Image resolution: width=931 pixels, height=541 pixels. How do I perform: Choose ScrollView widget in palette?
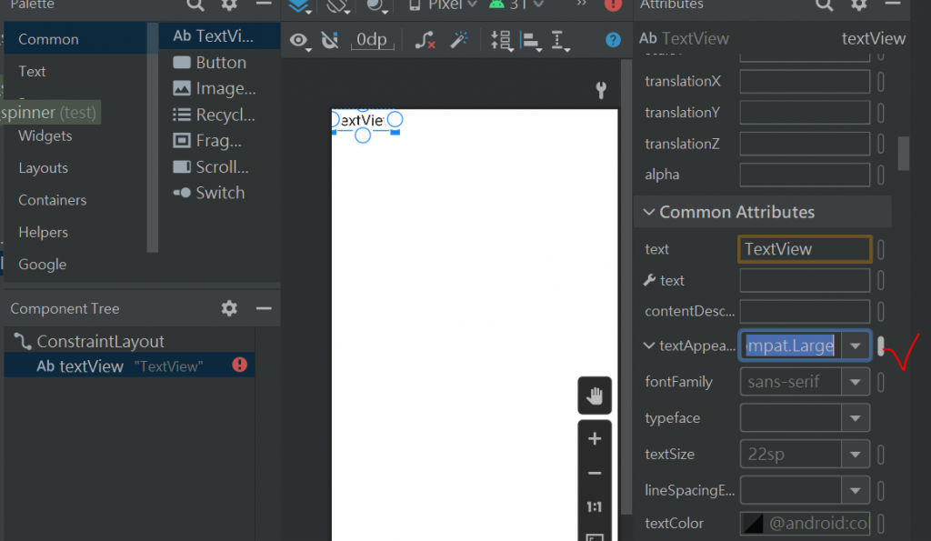[219, 167]
